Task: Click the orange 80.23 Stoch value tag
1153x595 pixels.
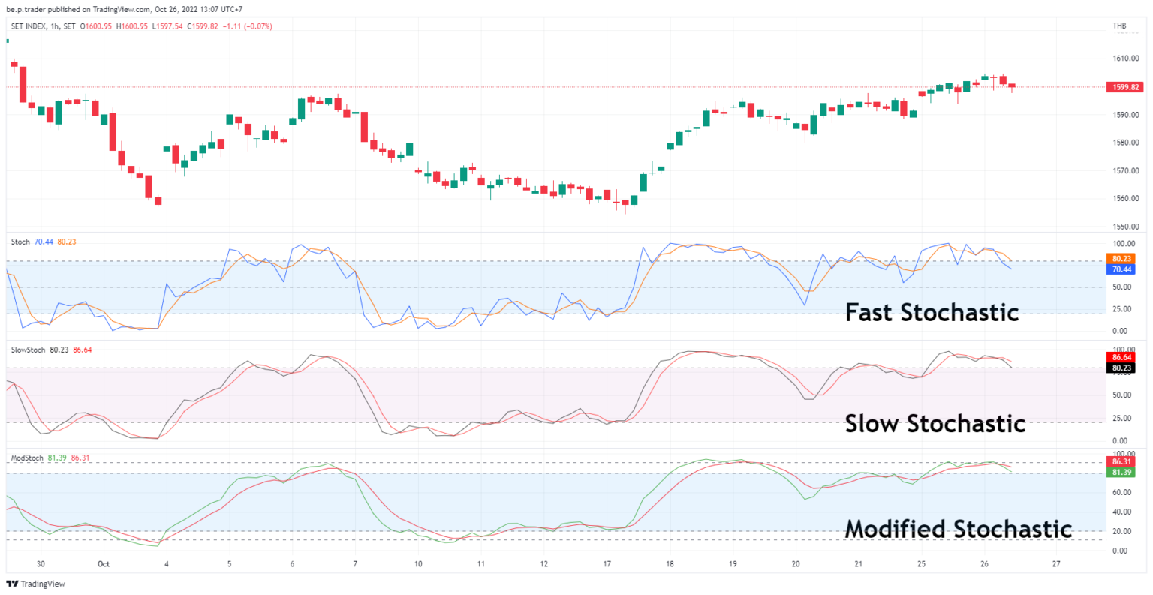Action: 1121,259
